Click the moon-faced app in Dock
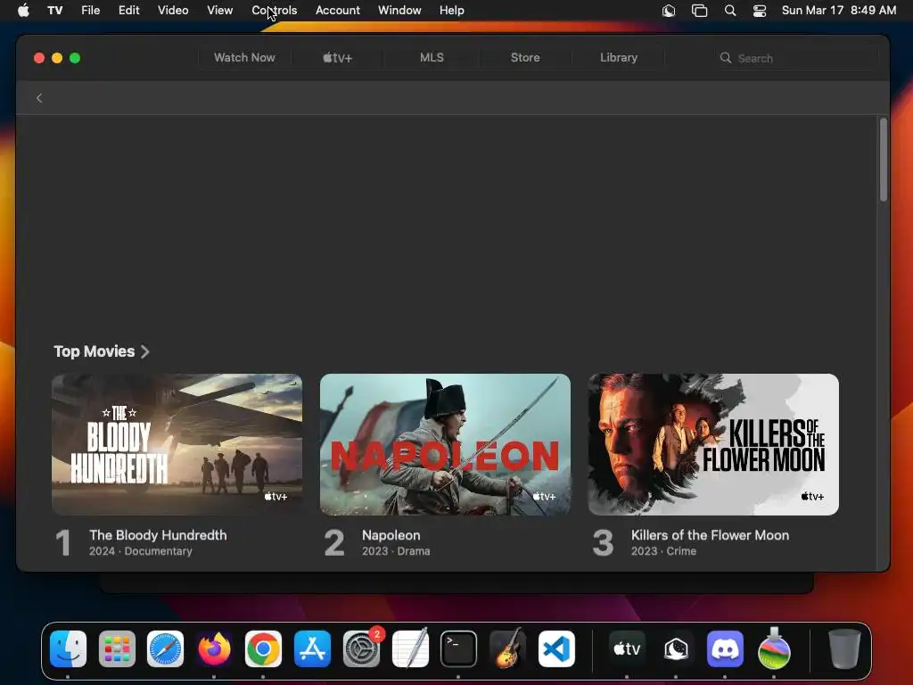 coord(676,648)
